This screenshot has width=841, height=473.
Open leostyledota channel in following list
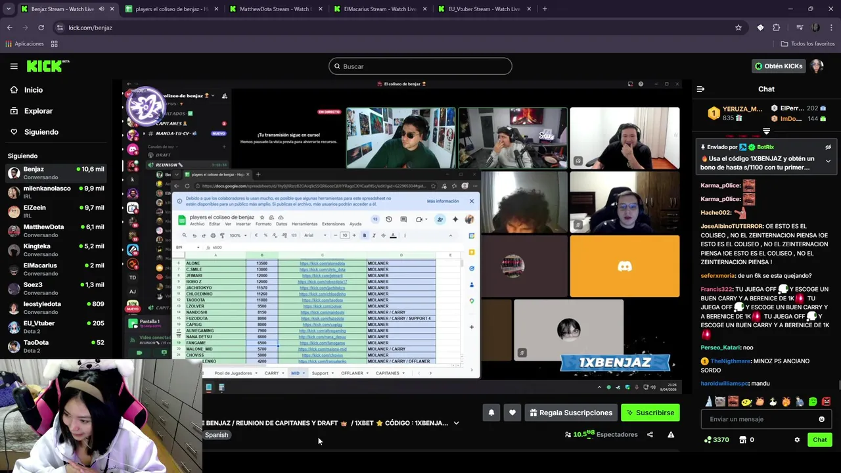pyautogui.click(x=56, y=307)
